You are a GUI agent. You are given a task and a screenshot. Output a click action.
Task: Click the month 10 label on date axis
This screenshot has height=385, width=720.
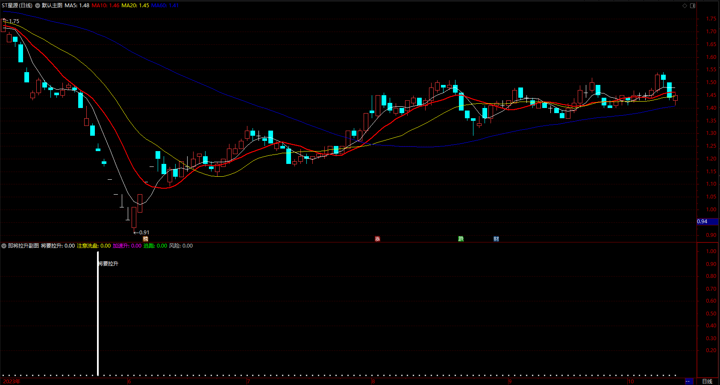click(631, 381)
